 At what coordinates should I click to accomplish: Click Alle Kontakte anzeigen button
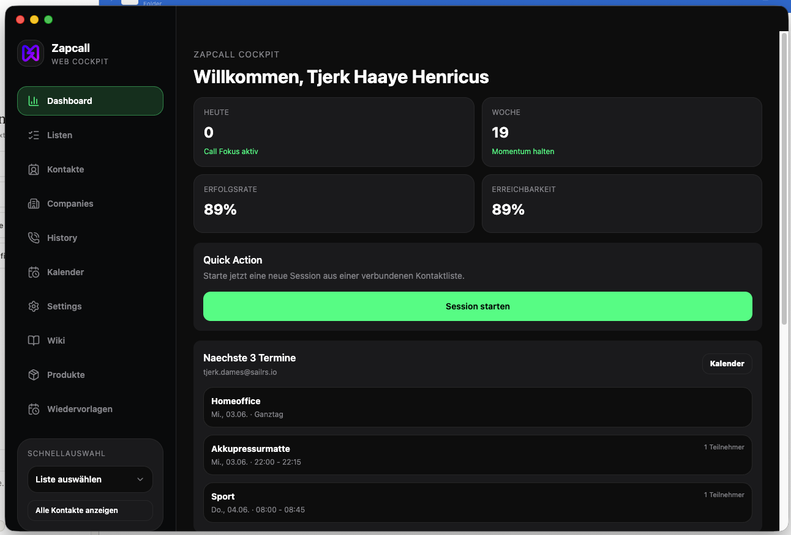90,510
